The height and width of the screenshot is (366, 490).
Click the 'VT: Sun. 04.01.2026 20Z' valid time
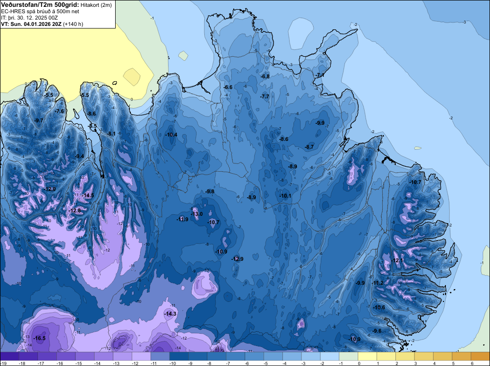click(x=31, y=24)
